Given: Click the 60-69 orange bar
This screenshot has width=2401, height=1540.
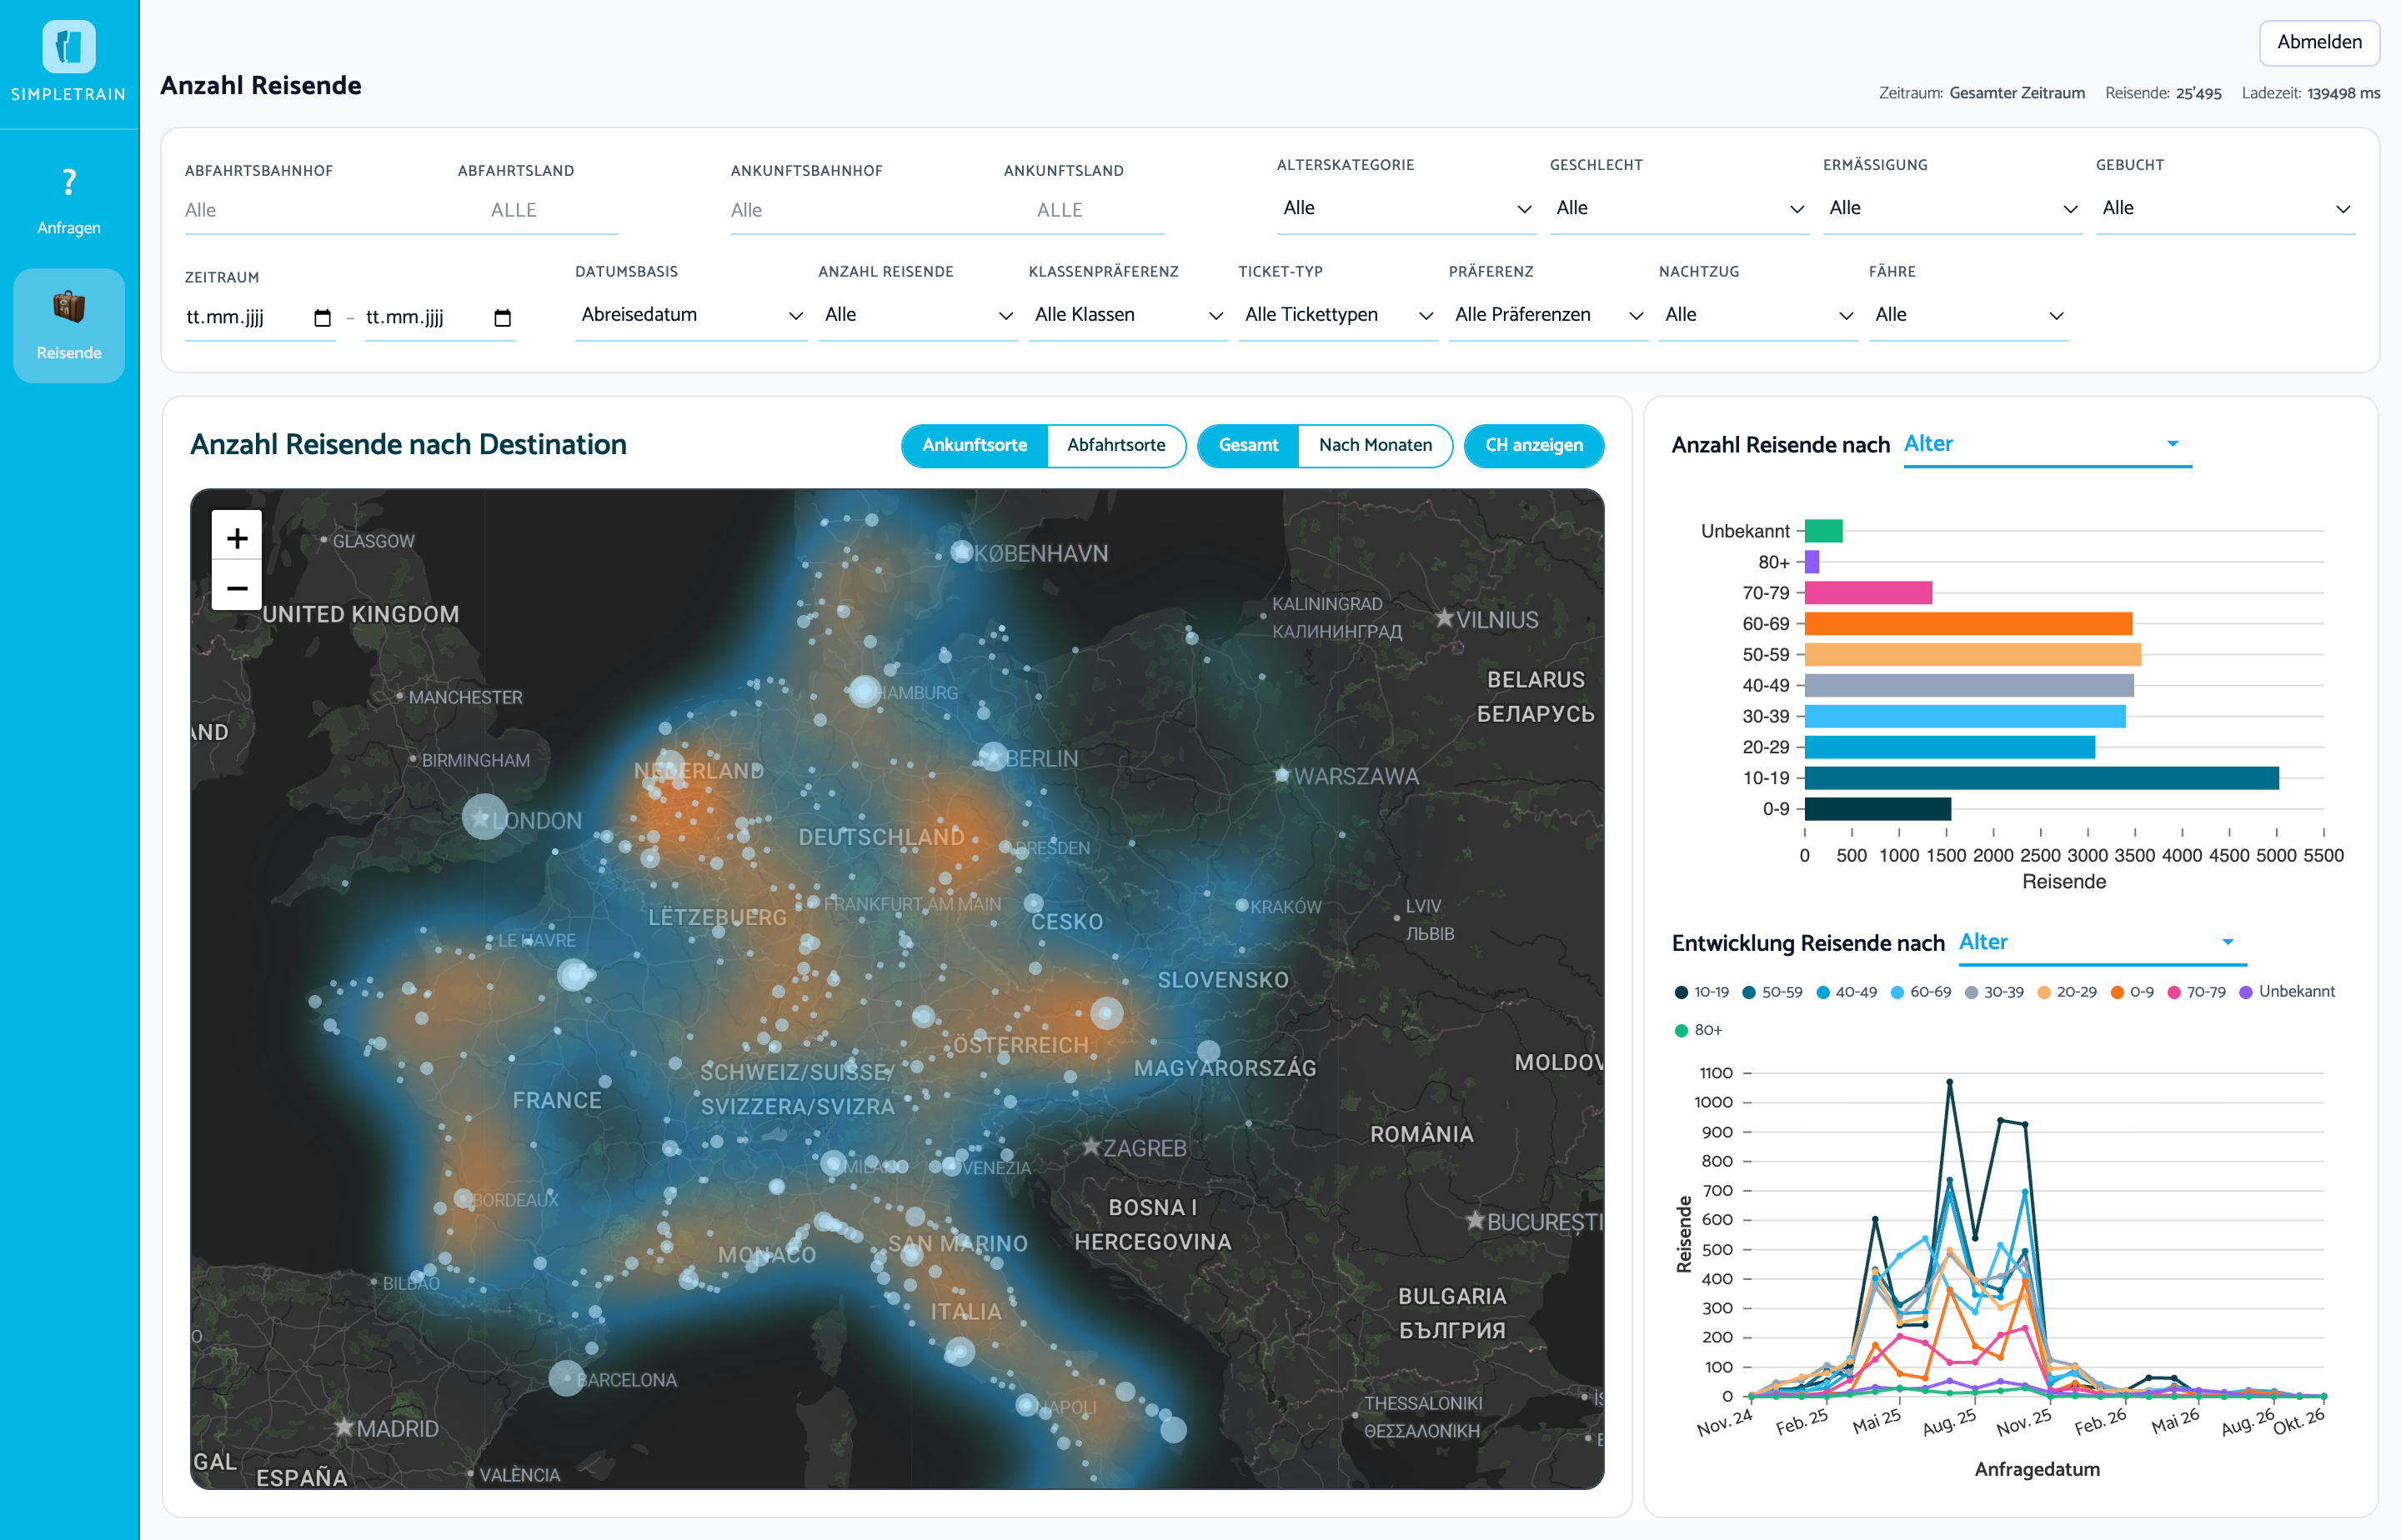Looking at the screenshot, I should [1967, 624].
